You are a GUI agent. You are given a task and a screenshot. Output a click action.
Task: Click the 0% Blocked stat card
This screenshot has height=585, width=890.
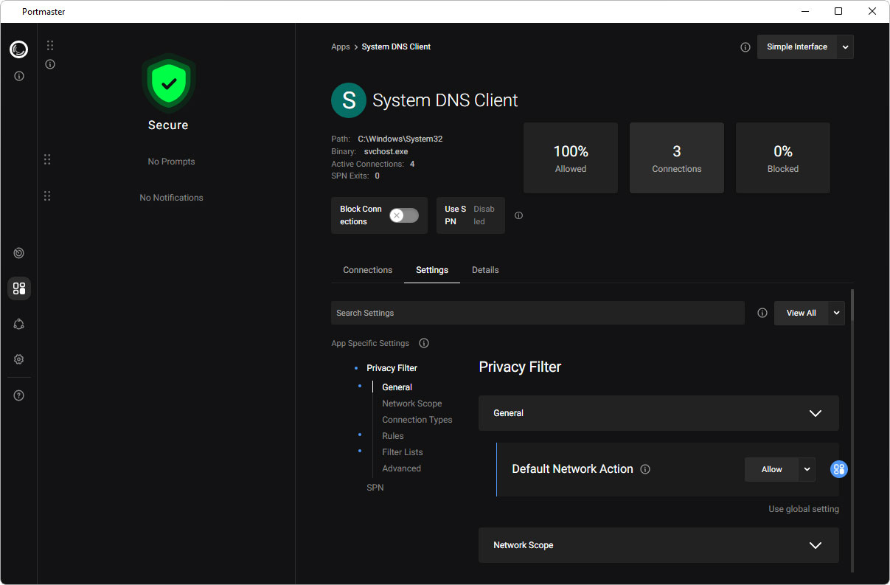pos(783,158)
